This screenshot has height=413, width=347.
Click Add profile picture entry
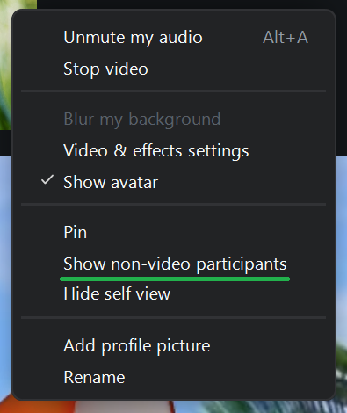point(174,345)
